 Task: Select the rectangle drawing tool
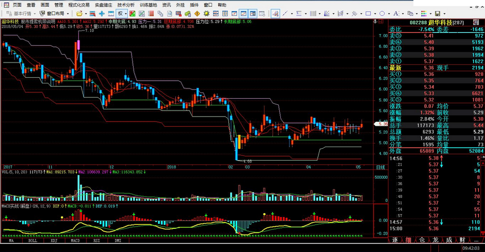coord(368,14)
